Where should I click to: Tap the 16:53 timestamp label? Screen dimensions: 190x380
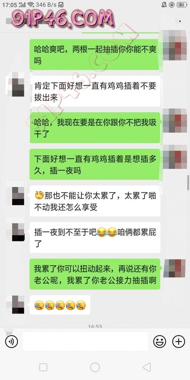95,326
